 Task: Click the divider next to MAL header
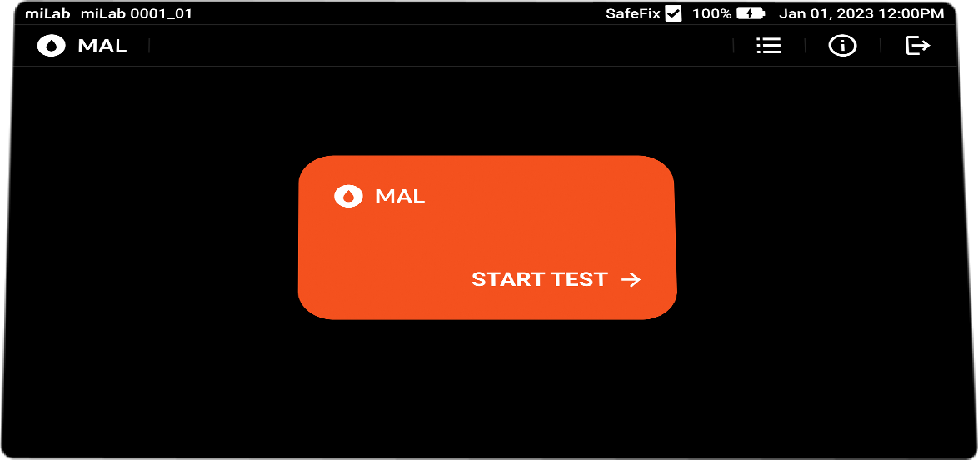point(149,46)
